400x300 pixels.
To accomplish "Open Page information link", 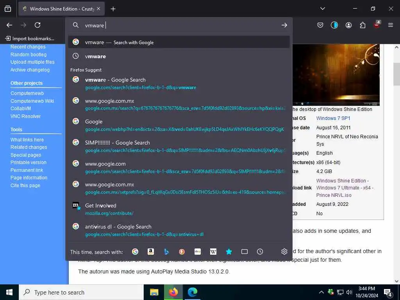I will click(29, 178).
